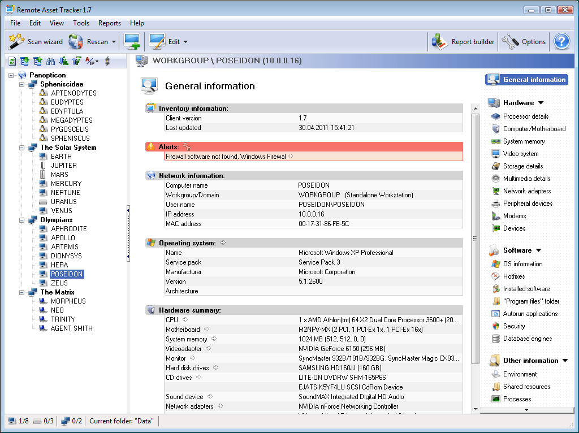Open System memory page

click(524, 141)
